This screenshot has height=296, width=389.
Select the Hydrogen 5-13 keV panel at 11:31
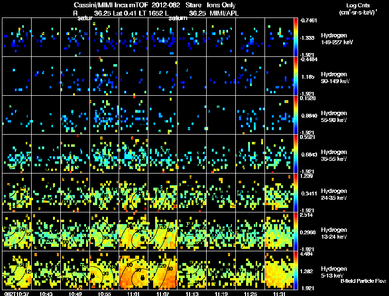279,270
